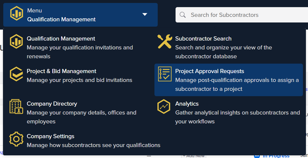Click the magnifying glass search icon

coord(183,15)
